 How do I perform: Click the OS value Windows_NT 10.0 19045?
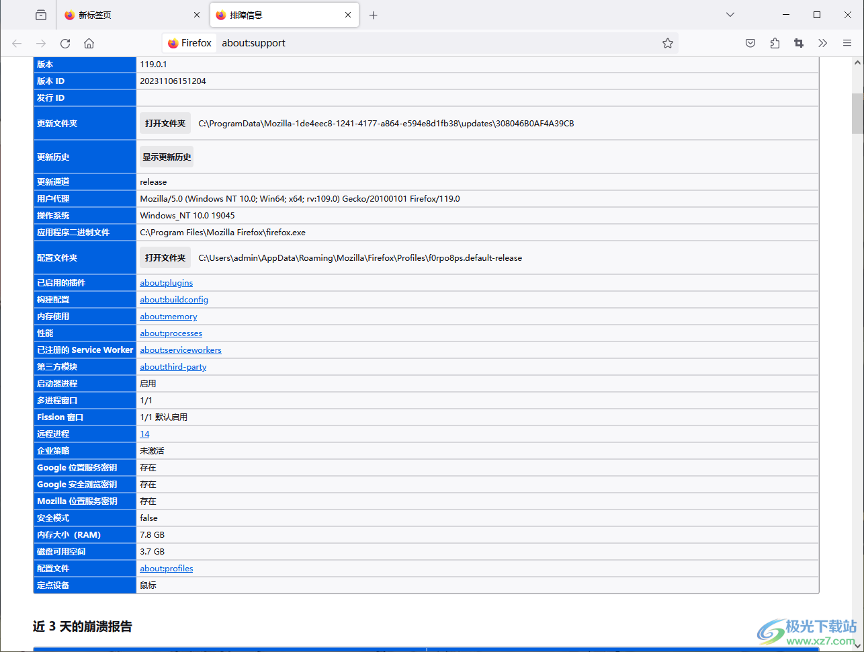point(187,216)
